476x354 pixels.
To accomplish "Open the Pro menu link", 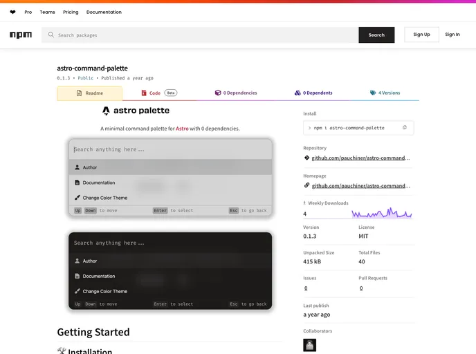I will 28,12.
